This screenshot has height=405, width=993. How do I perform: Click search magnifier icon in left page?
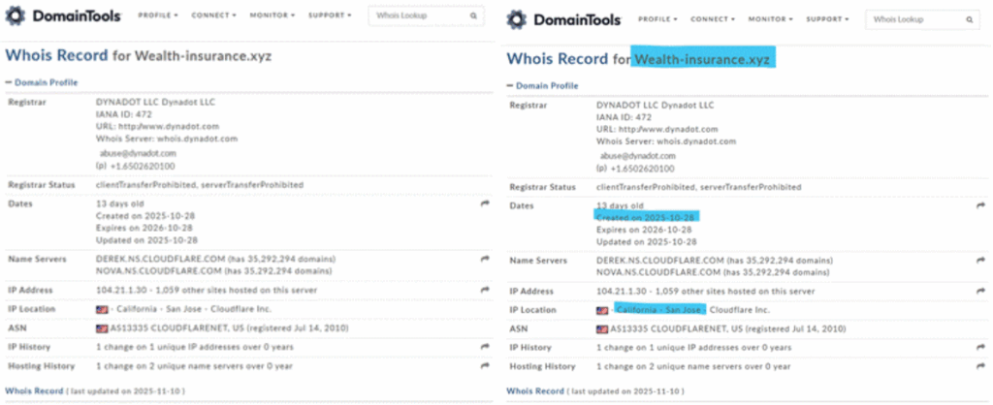coord(473,16)
